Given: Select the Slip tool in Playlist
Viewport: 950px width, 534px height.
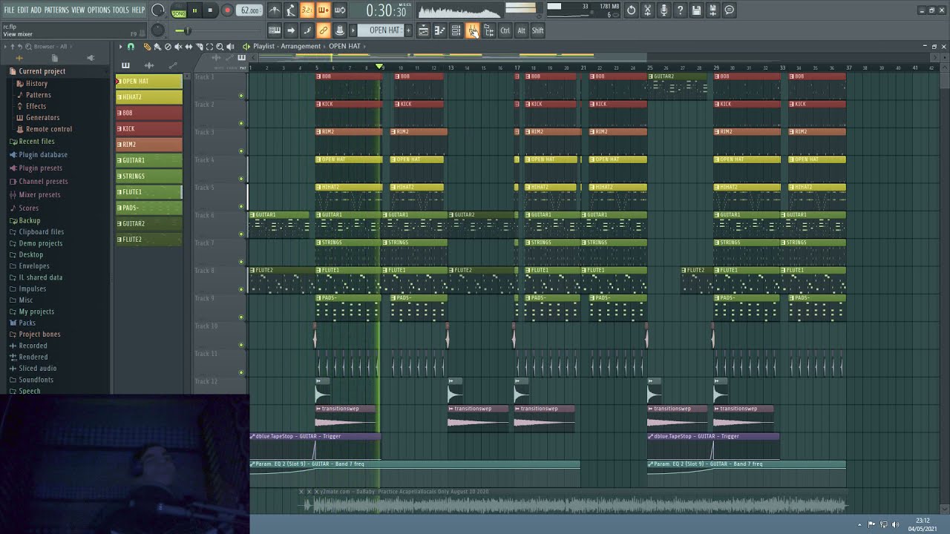Looking at the screenshot, I should coord(189,47).
